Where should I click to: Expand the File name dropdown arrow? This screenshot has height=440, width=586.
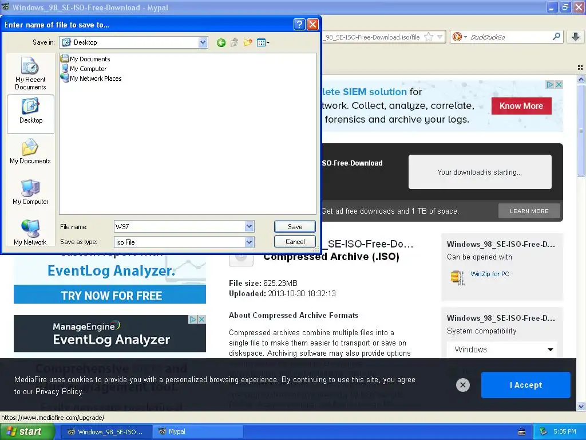(x=250, y=226)
